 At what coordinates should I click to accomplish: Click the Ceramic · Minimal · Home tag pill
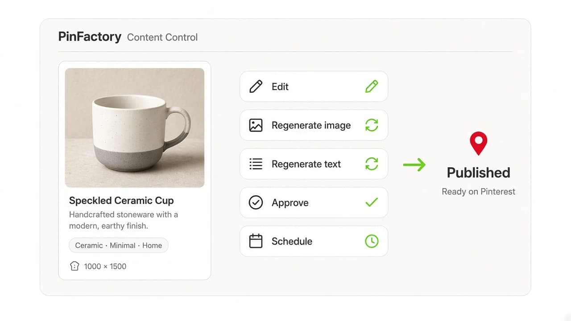[x=119, y=245]
